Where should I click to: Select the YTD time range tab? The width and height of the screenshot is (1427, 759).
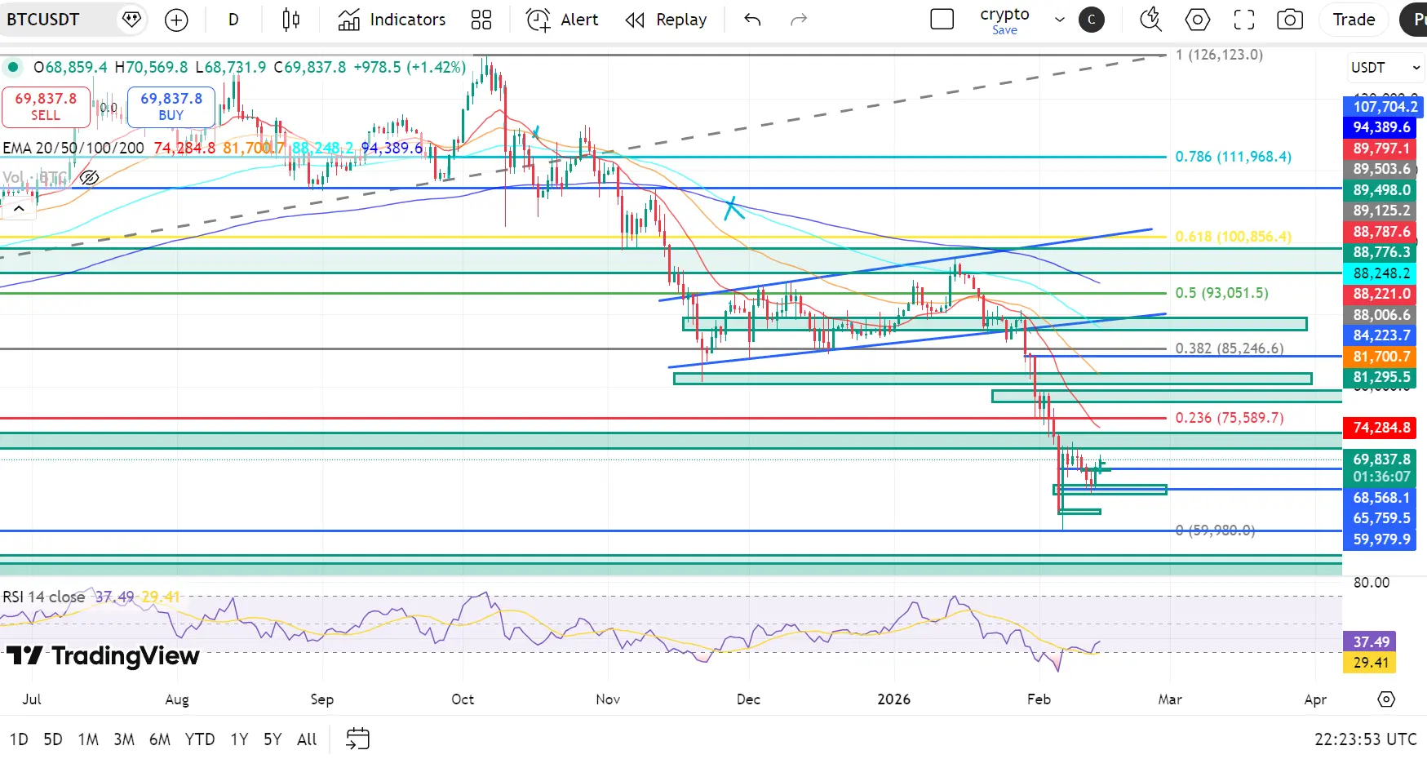click(x=200, y=739)
